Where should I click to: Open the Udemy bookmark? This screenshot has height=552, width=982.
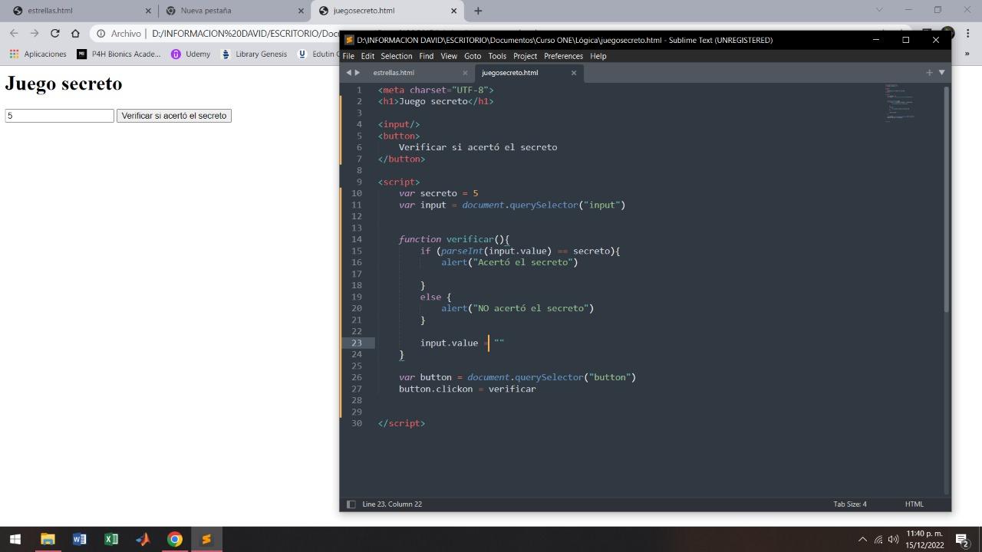pyautogui.click(x=190, y=54)
